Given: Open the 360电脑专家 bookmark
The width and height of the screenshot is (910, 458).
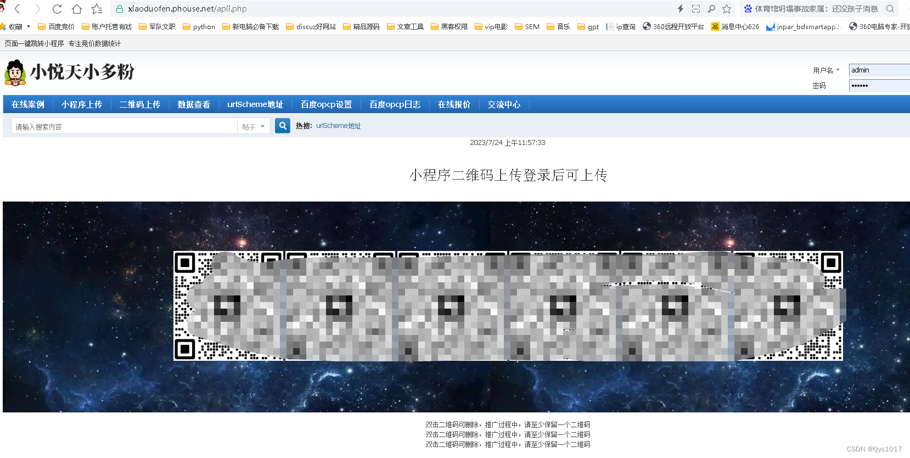Looking at the screenshot, I should tap(879, 26).
